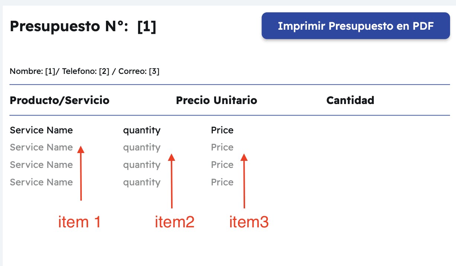Select the Nombre, Telefono, Correo line

point(84,71)
